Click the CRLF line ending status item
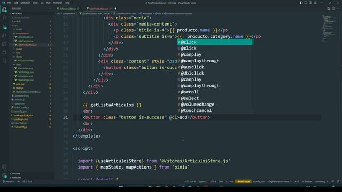Image resolution: width=342 pixels, height=192 pixels. click(221, 181)
